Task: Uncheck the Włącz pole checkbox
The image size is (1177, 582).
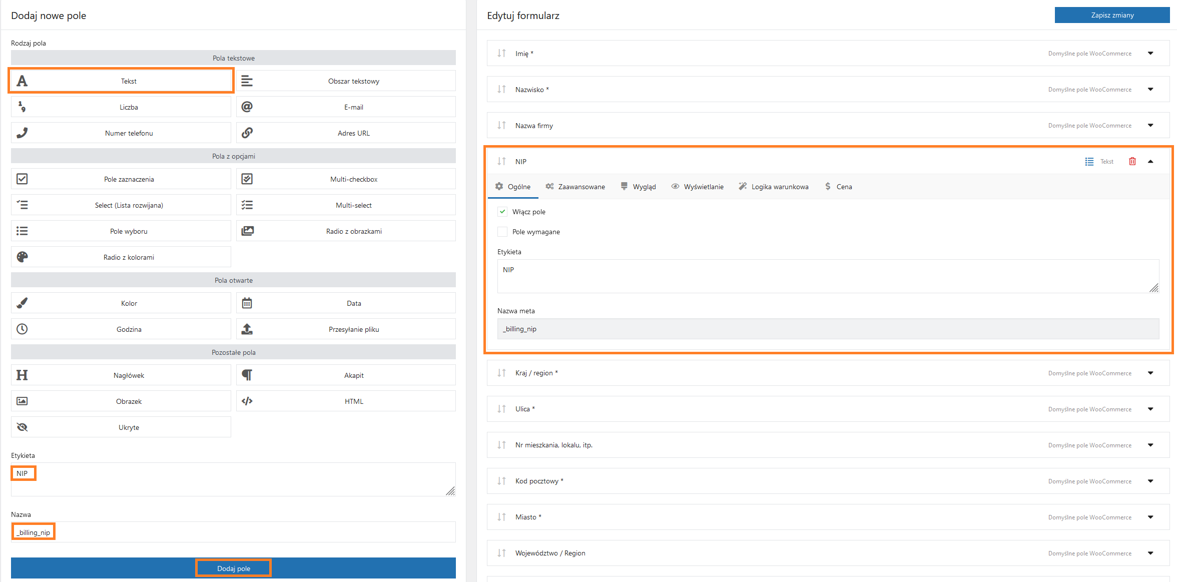Action: click(502, 212)
